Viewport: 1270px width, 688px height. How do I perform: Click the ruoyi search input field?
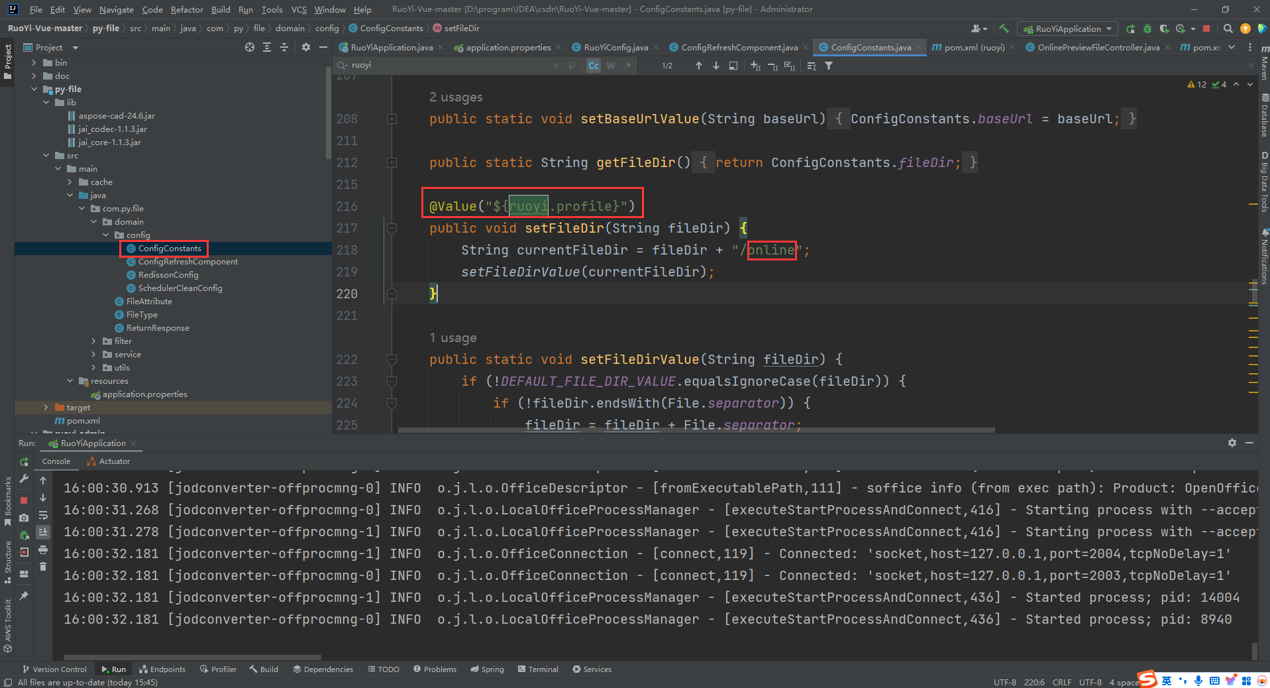[450, 66]
